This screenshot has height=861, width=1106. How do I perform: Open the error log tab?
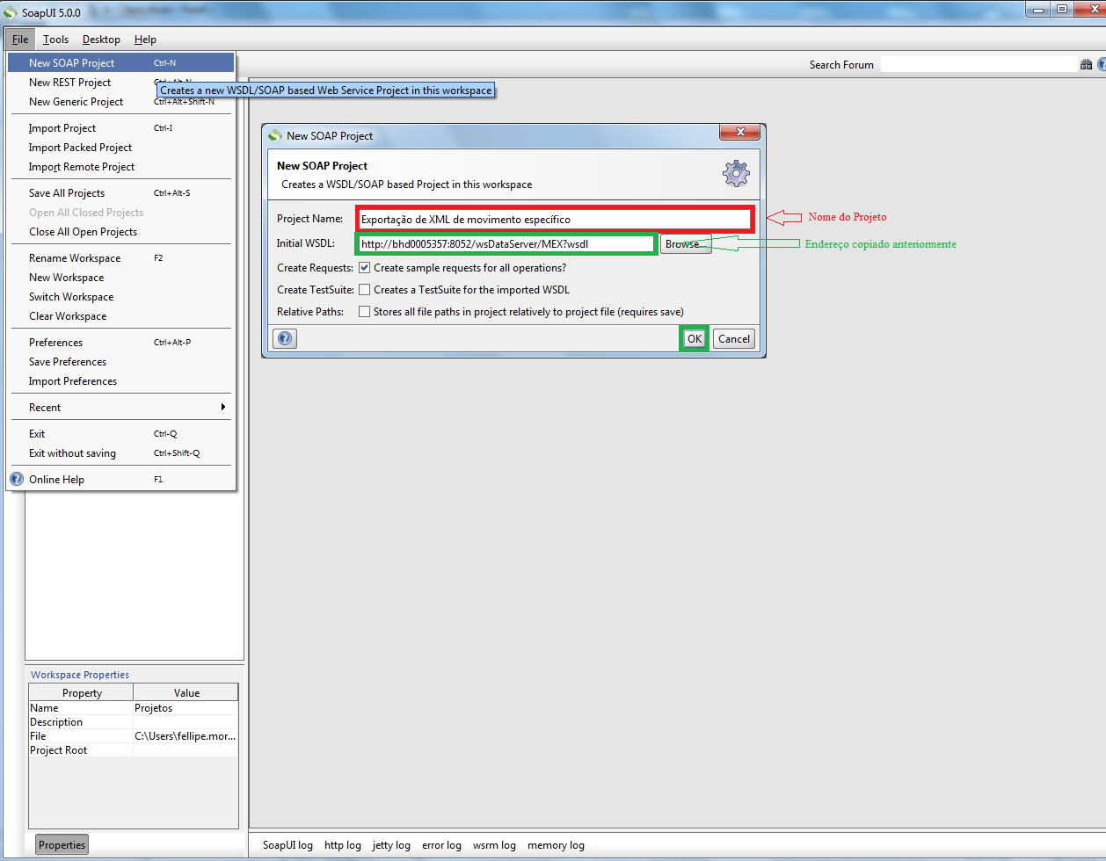(x=441, y=845)
